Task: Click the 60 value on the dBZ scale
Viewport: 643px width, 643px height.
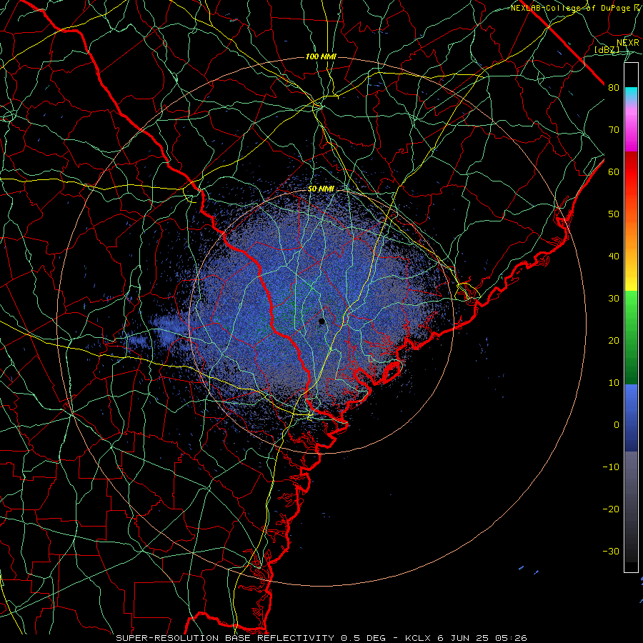Action: click(614, 171)
